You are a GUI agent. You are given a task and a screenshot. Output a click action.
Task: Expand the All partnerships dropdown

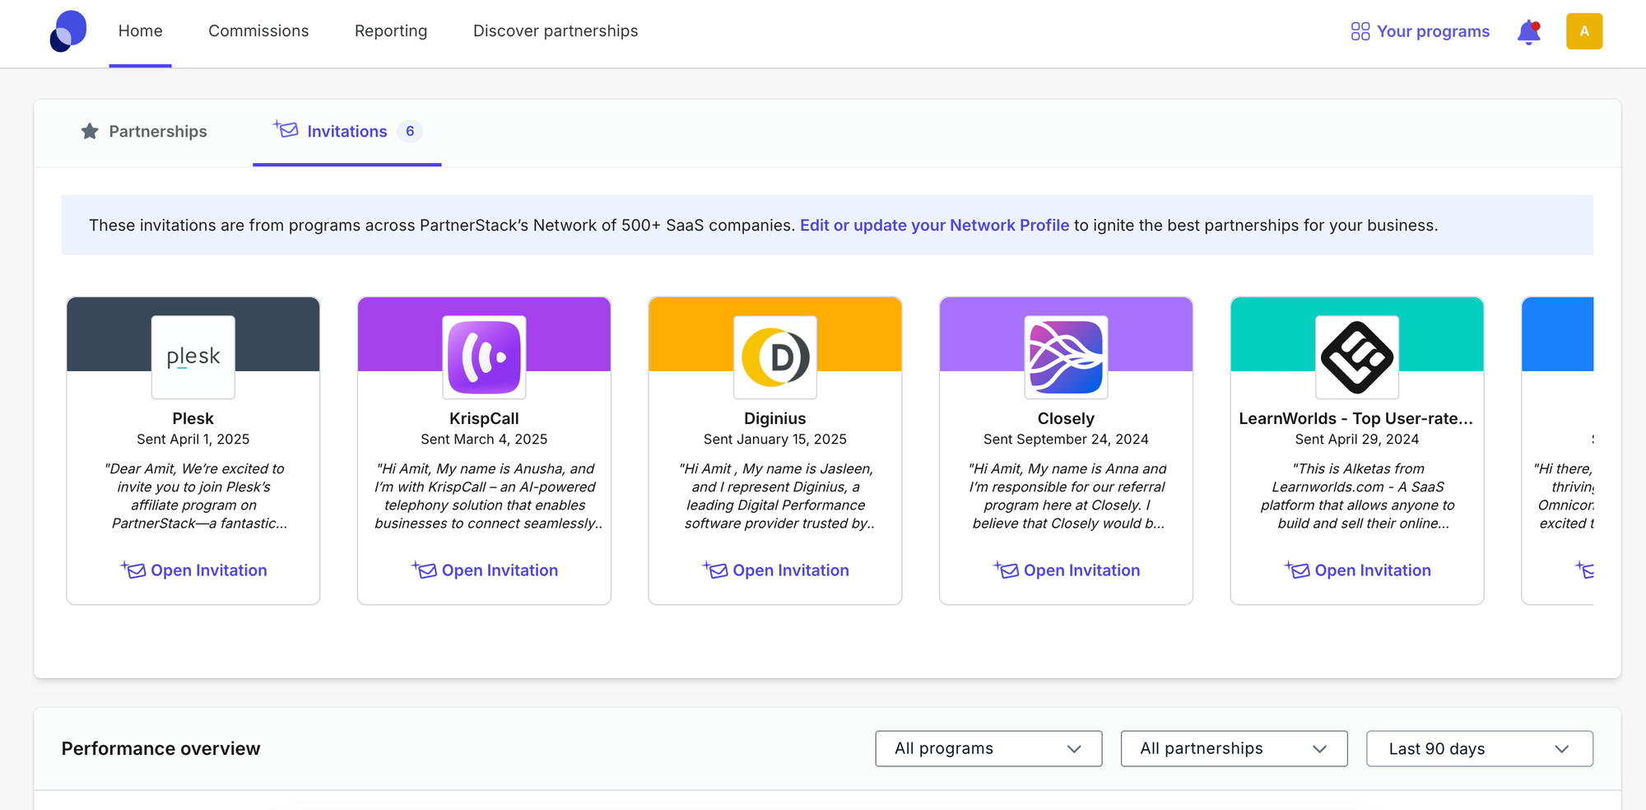[x=1233, y=748]
